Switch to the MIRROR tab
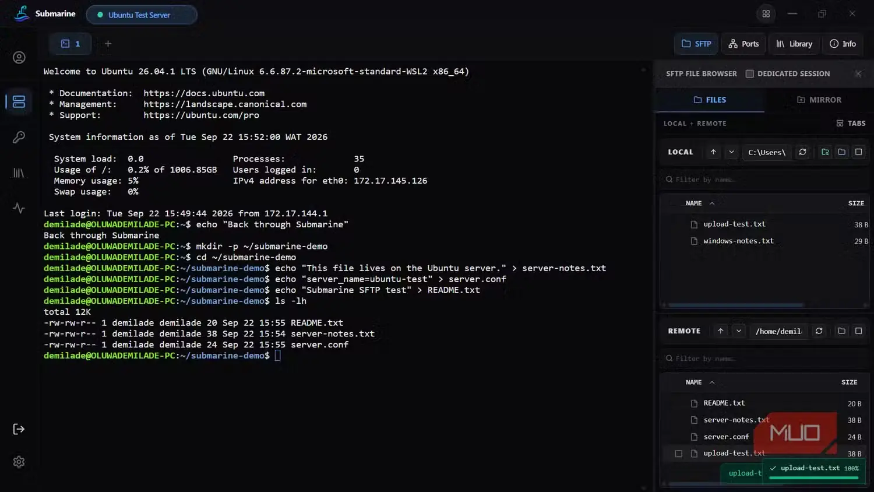This screenshot has width=874, height=492. (819, 100)
